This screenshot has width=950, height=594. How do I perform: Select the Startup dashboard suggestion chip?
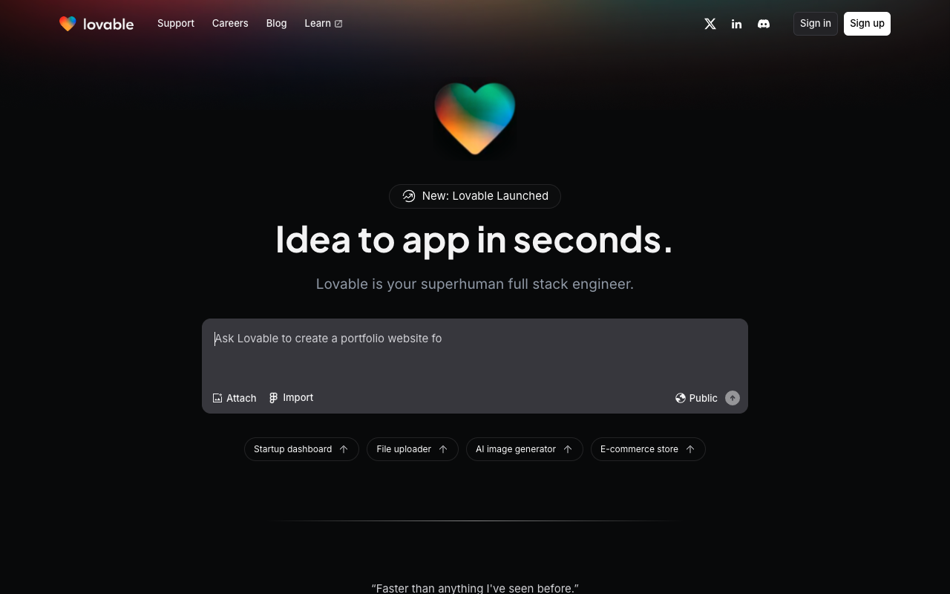click(301, 449)
